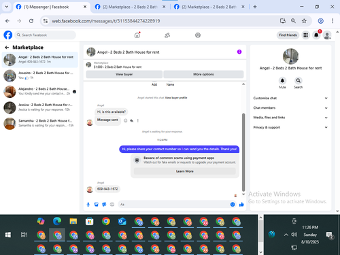The height and width of the screenshot is (255, 340).
Task: Expand Privacy & support section
Action: pos(290,127)
